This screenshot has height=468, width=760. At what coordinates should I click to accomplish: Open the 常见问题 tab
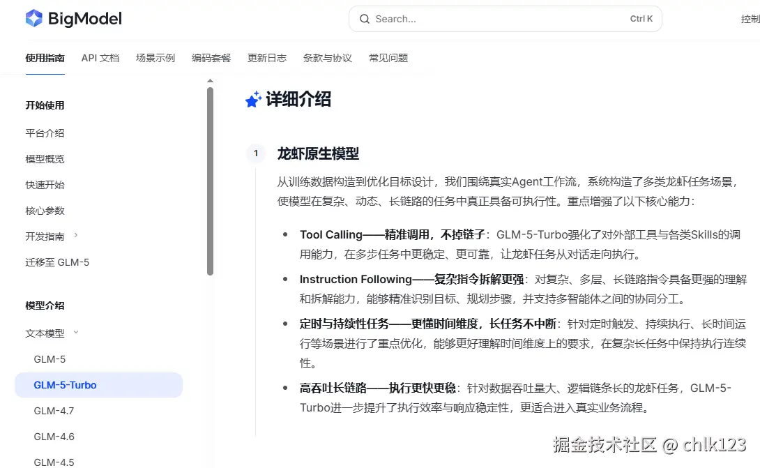388,58
